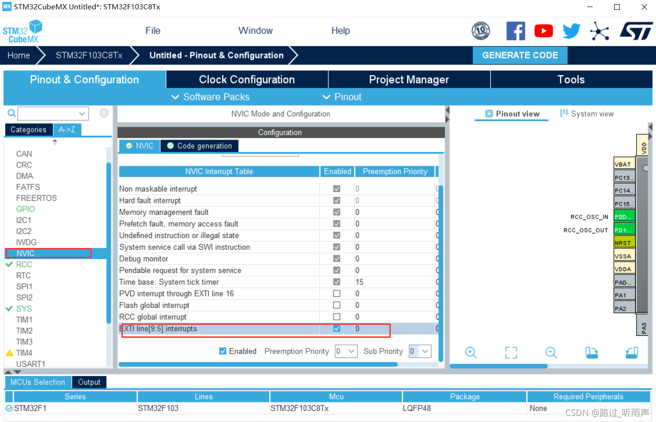This screenshot has height=422, width=656.
Task: Click the PC13 pin on the chip
Action: coord(624,177)
